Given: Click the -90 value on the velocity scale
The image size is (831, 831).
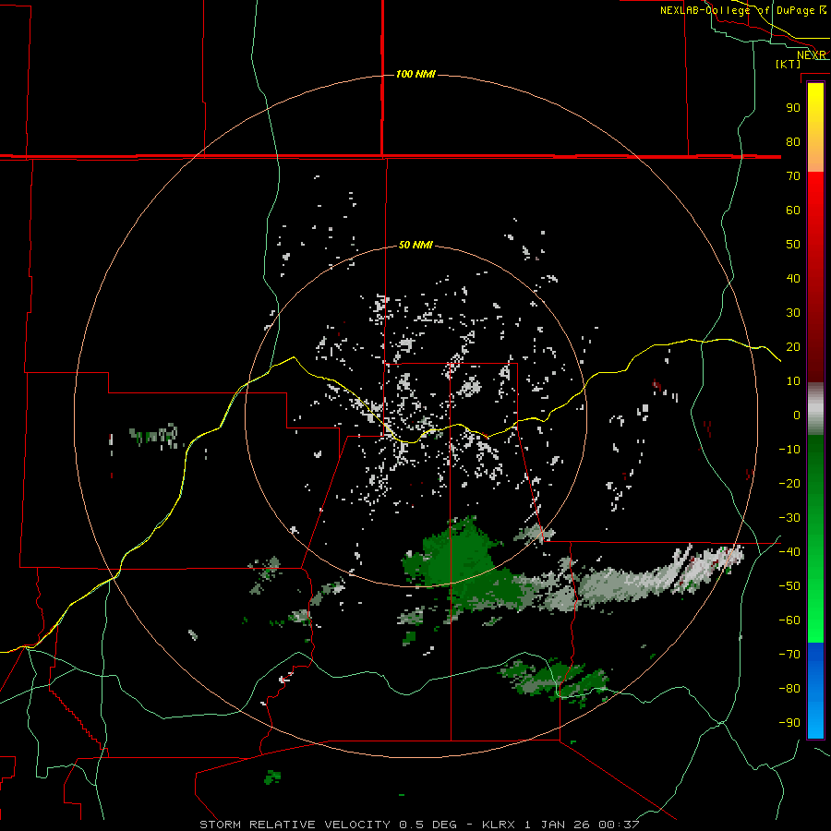Looking at the screenshot, I should point(789,723).
